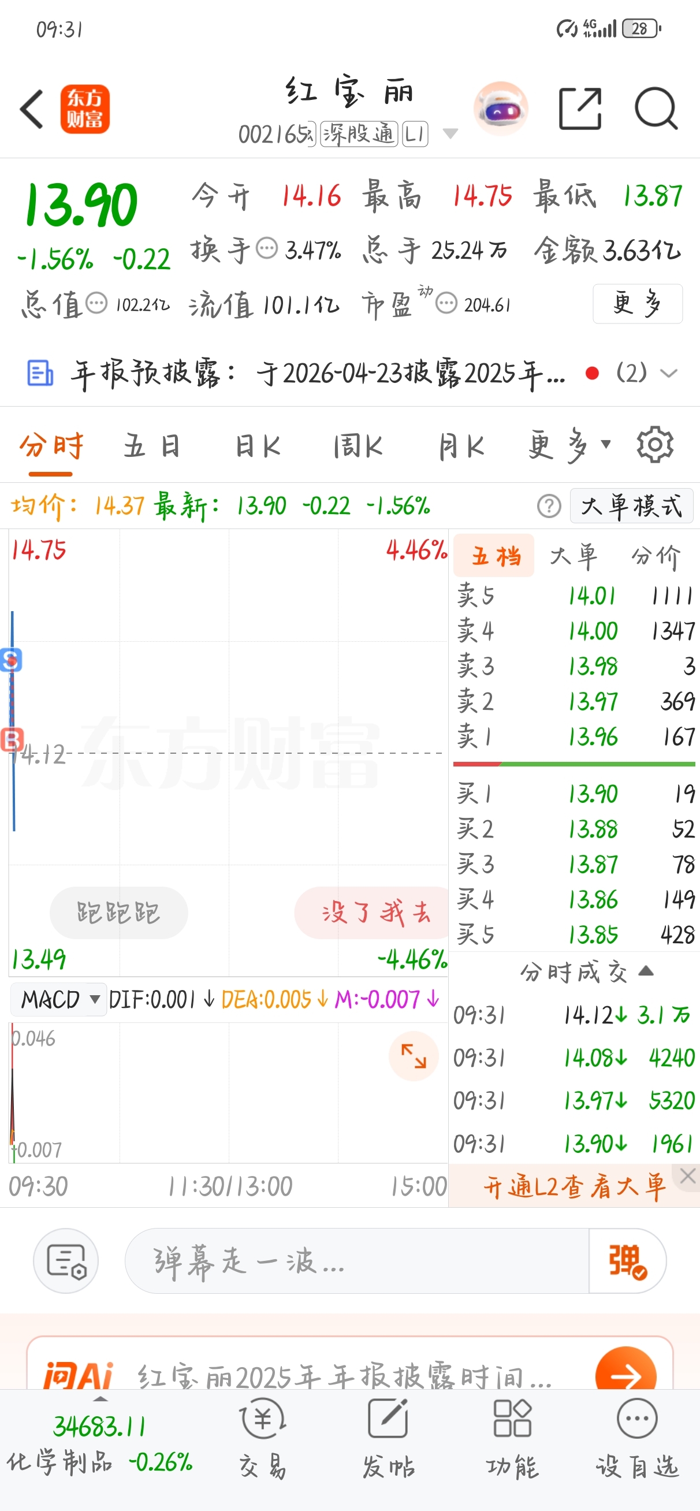Tap the 买5 price 13.85 row
700x1511 pixels.
point(575,935)
